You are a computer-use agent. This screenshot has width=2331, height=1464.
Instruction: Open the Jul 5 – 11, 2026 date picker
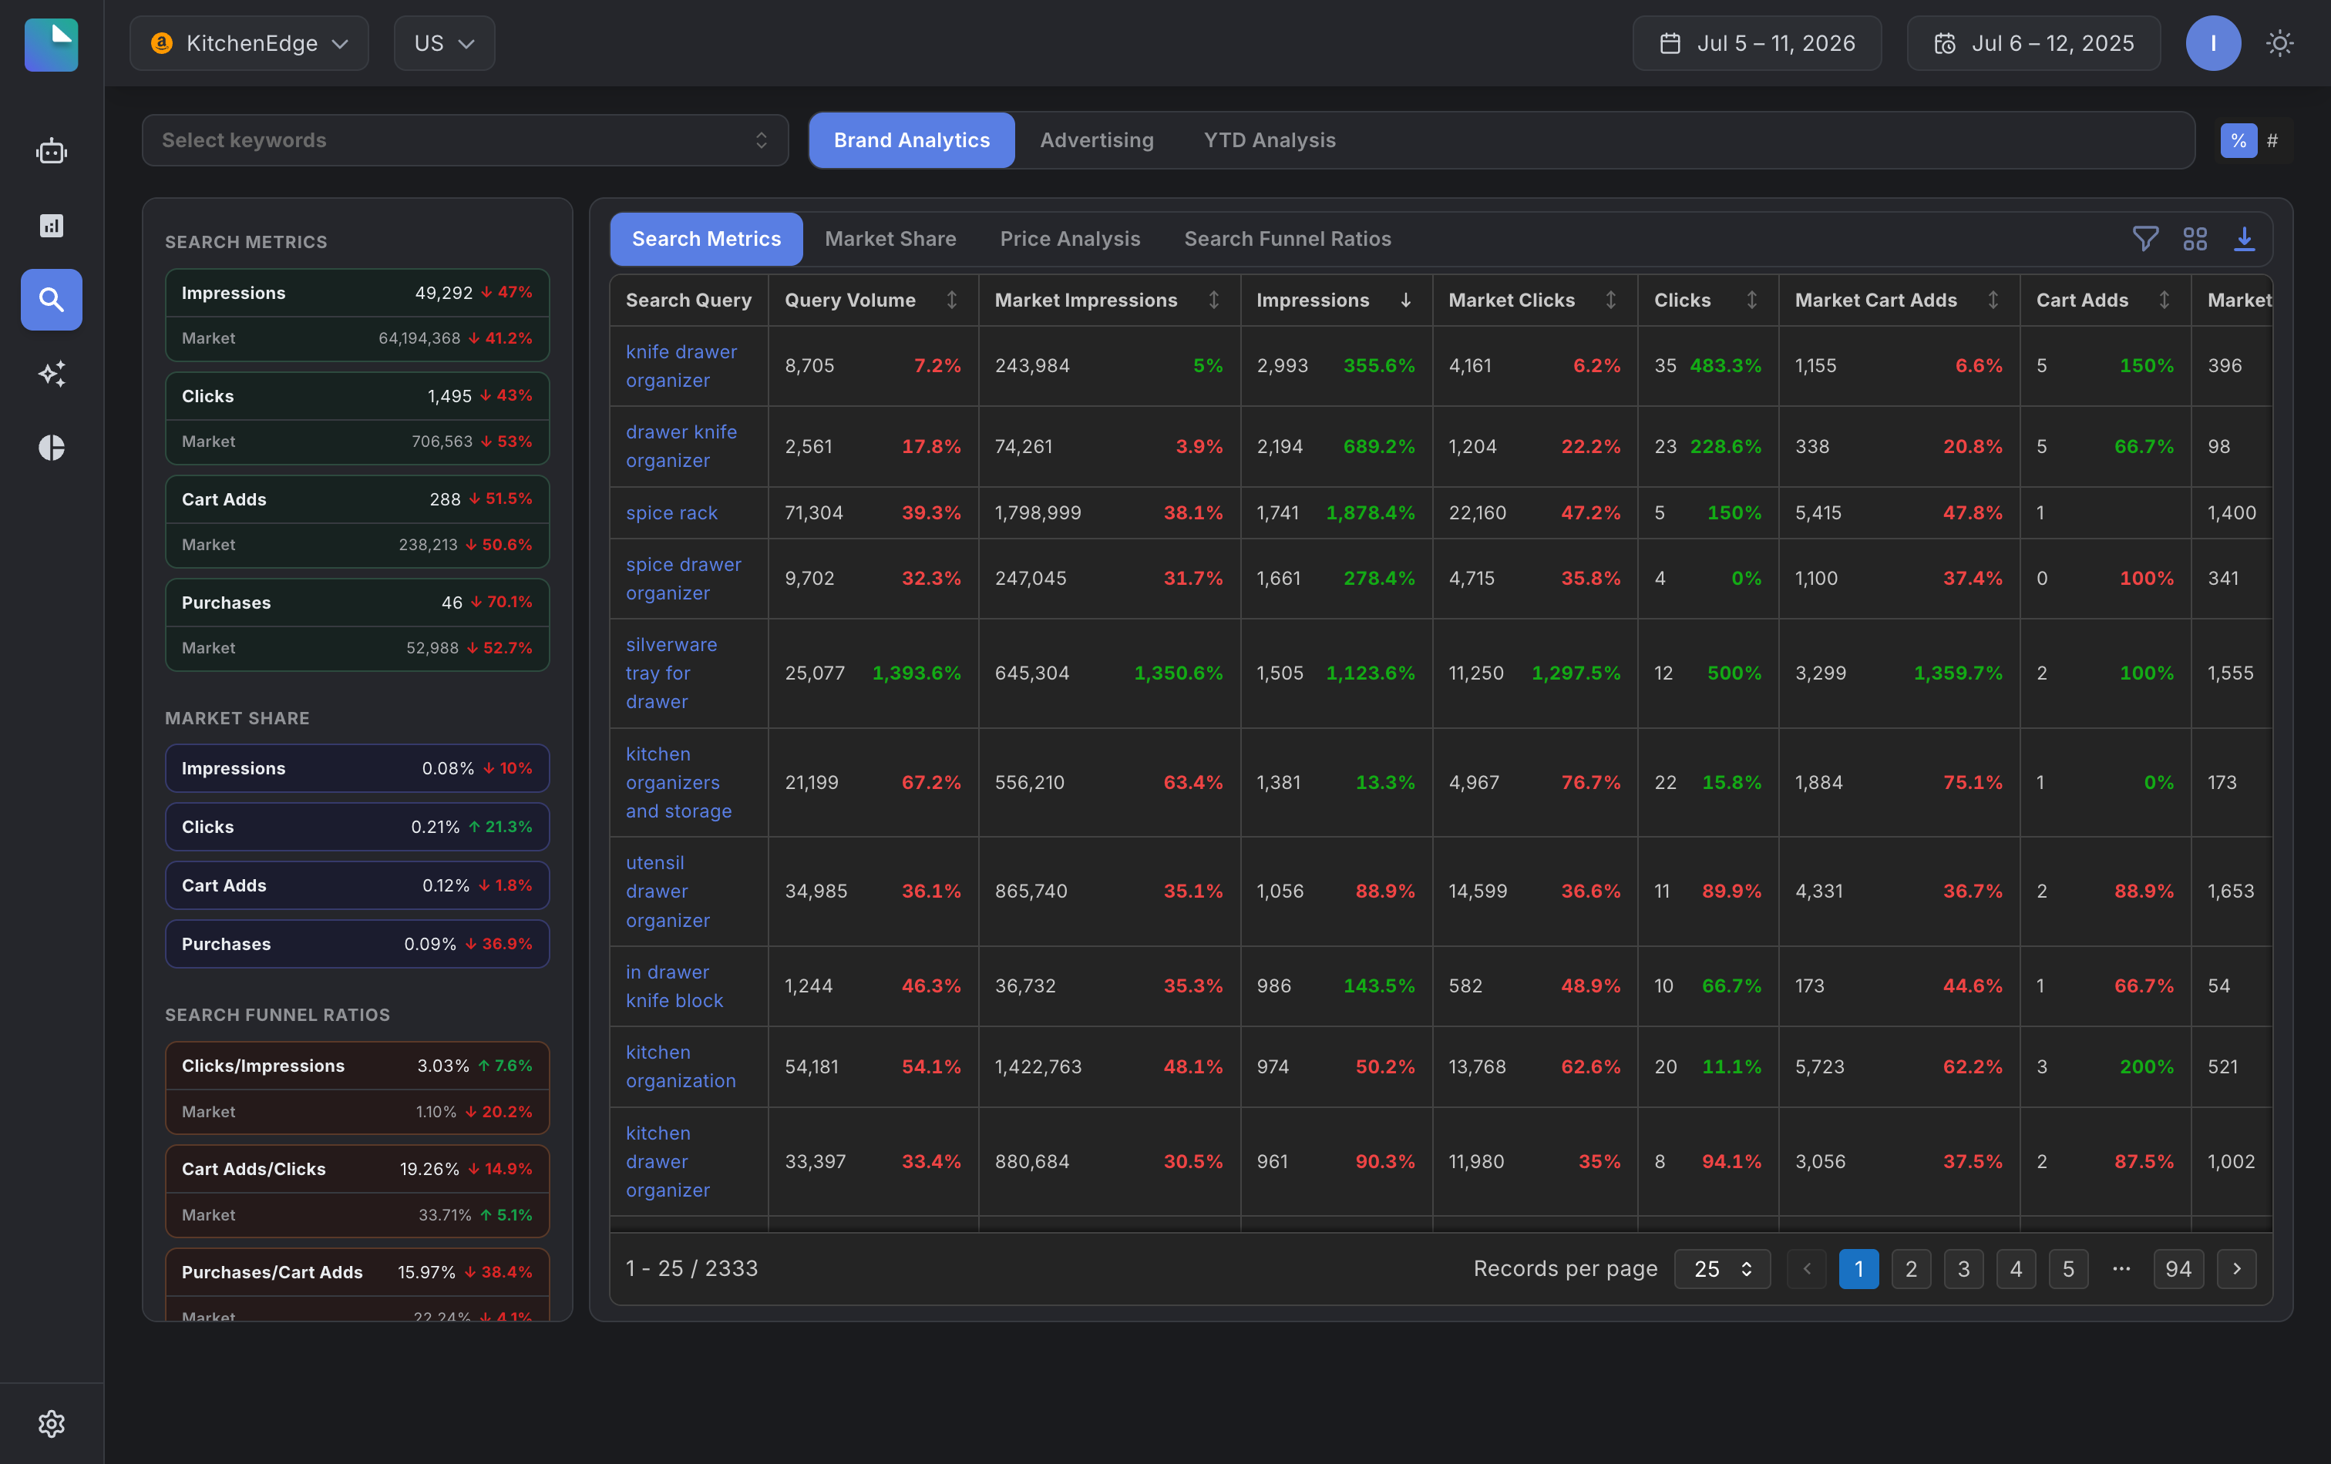pos(1757,44)
